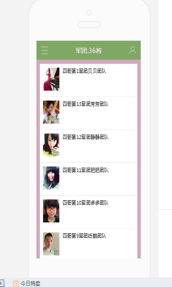Click the phone frame home speaker slot
The width and height of the screenshot is (172, 287).
pyautogui.click(x=89, y=24)
